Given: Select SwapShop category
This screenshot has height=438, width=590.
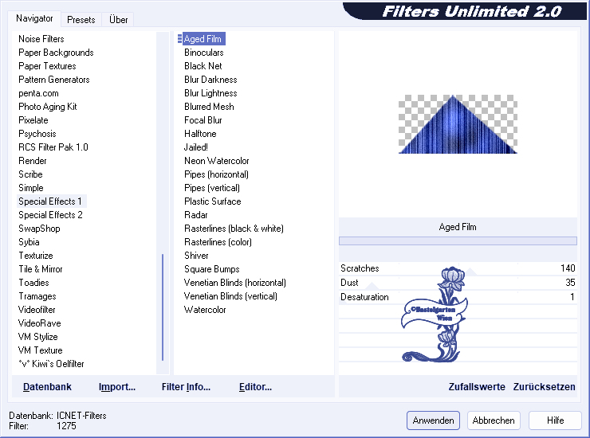Looking at the screenshot, I should point(39,229).
